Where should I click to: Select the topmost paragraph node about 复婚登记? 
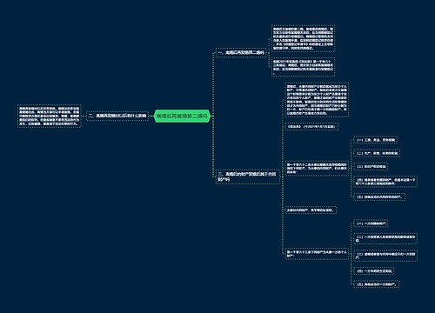(x=303, y=38)
